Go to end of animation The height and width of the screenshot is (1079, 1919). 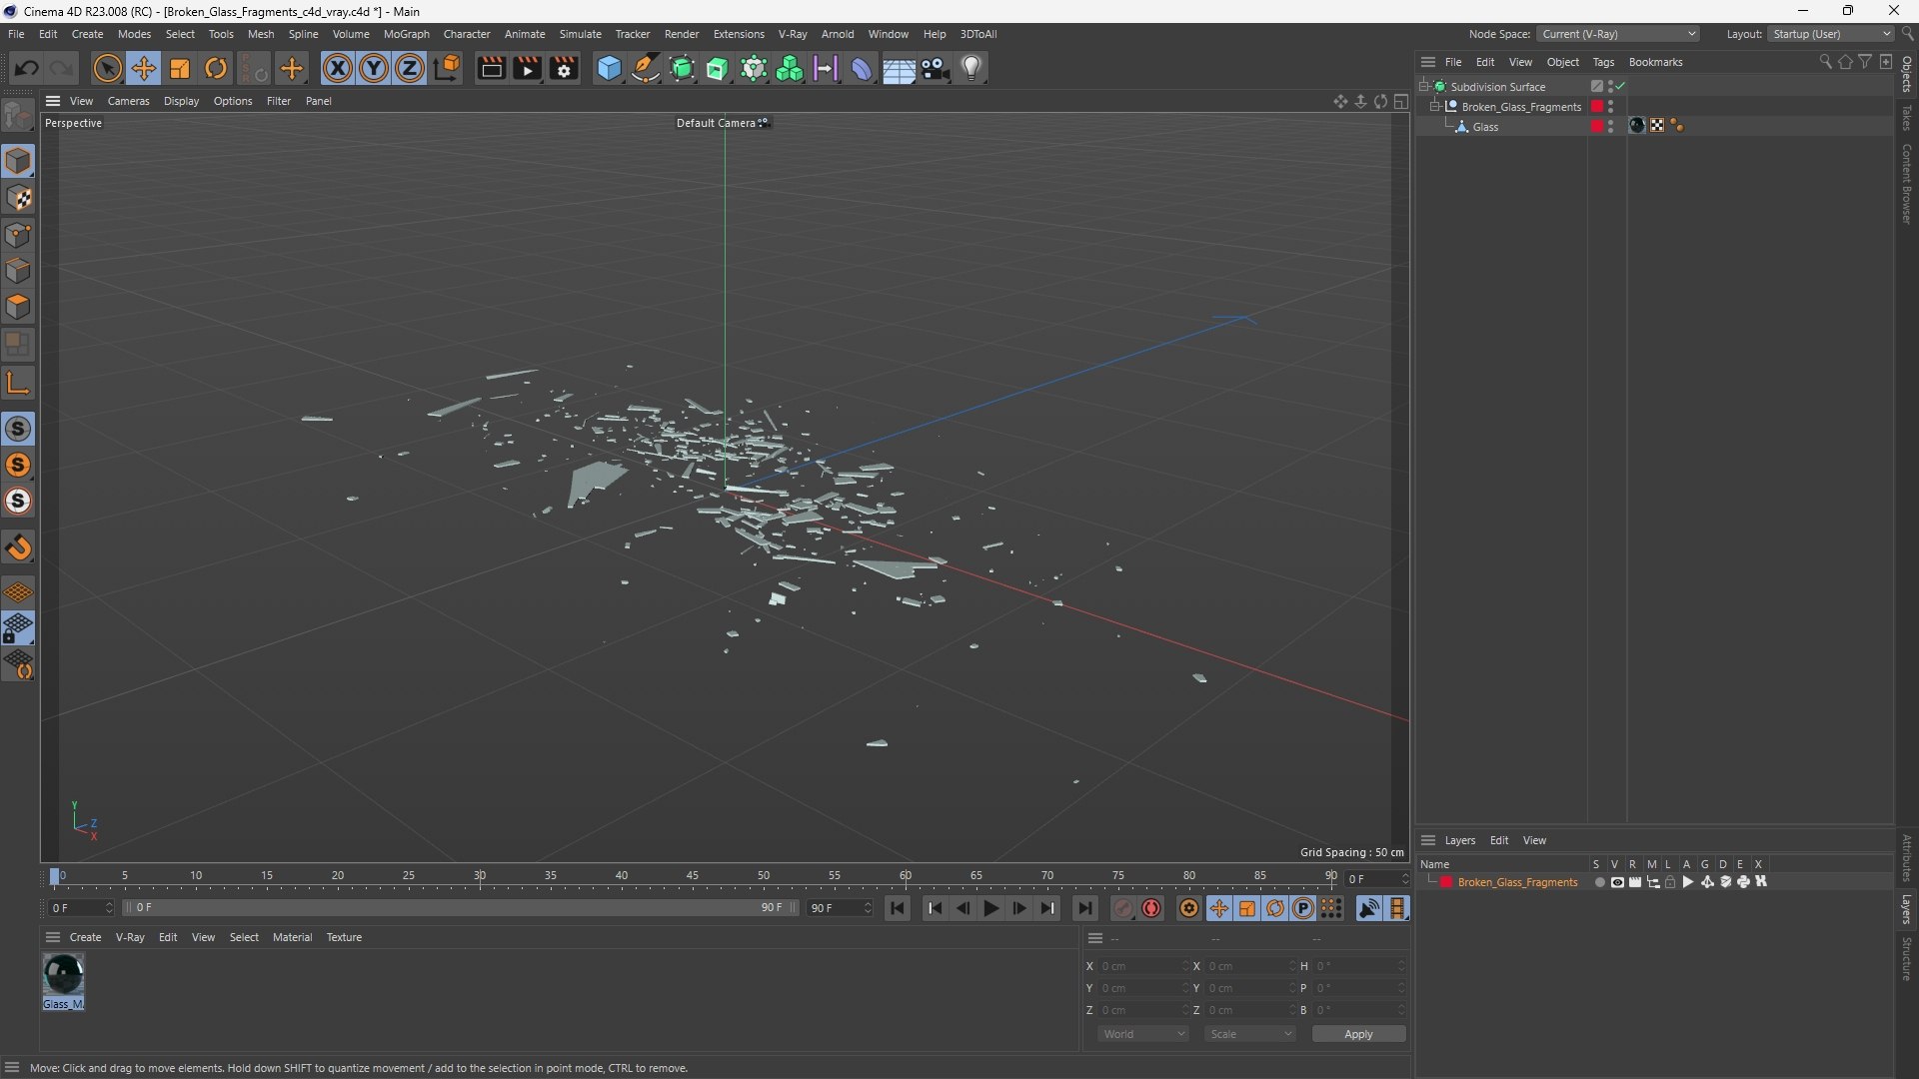click(1083, 908)
